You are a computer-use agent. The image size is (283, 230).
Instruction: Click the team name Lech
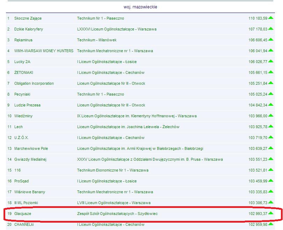pyautogui.click(x=19, y=127)
